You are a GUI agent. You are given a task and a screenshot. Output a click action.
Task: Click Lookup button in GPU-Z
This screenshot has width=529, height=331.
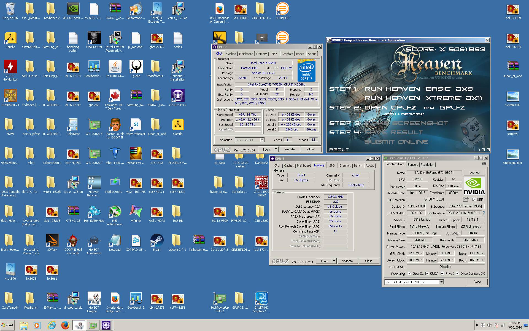pyautogui.click(x=474, y=172)
